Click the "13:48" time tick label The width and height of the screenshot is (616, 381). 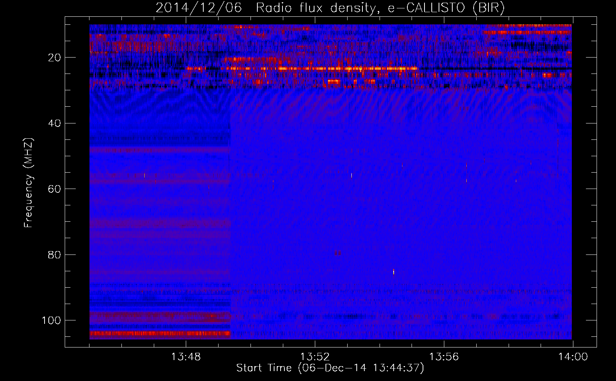(186, 357)
